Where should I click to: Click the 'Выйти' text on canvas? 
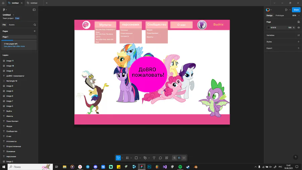(218, 25)
